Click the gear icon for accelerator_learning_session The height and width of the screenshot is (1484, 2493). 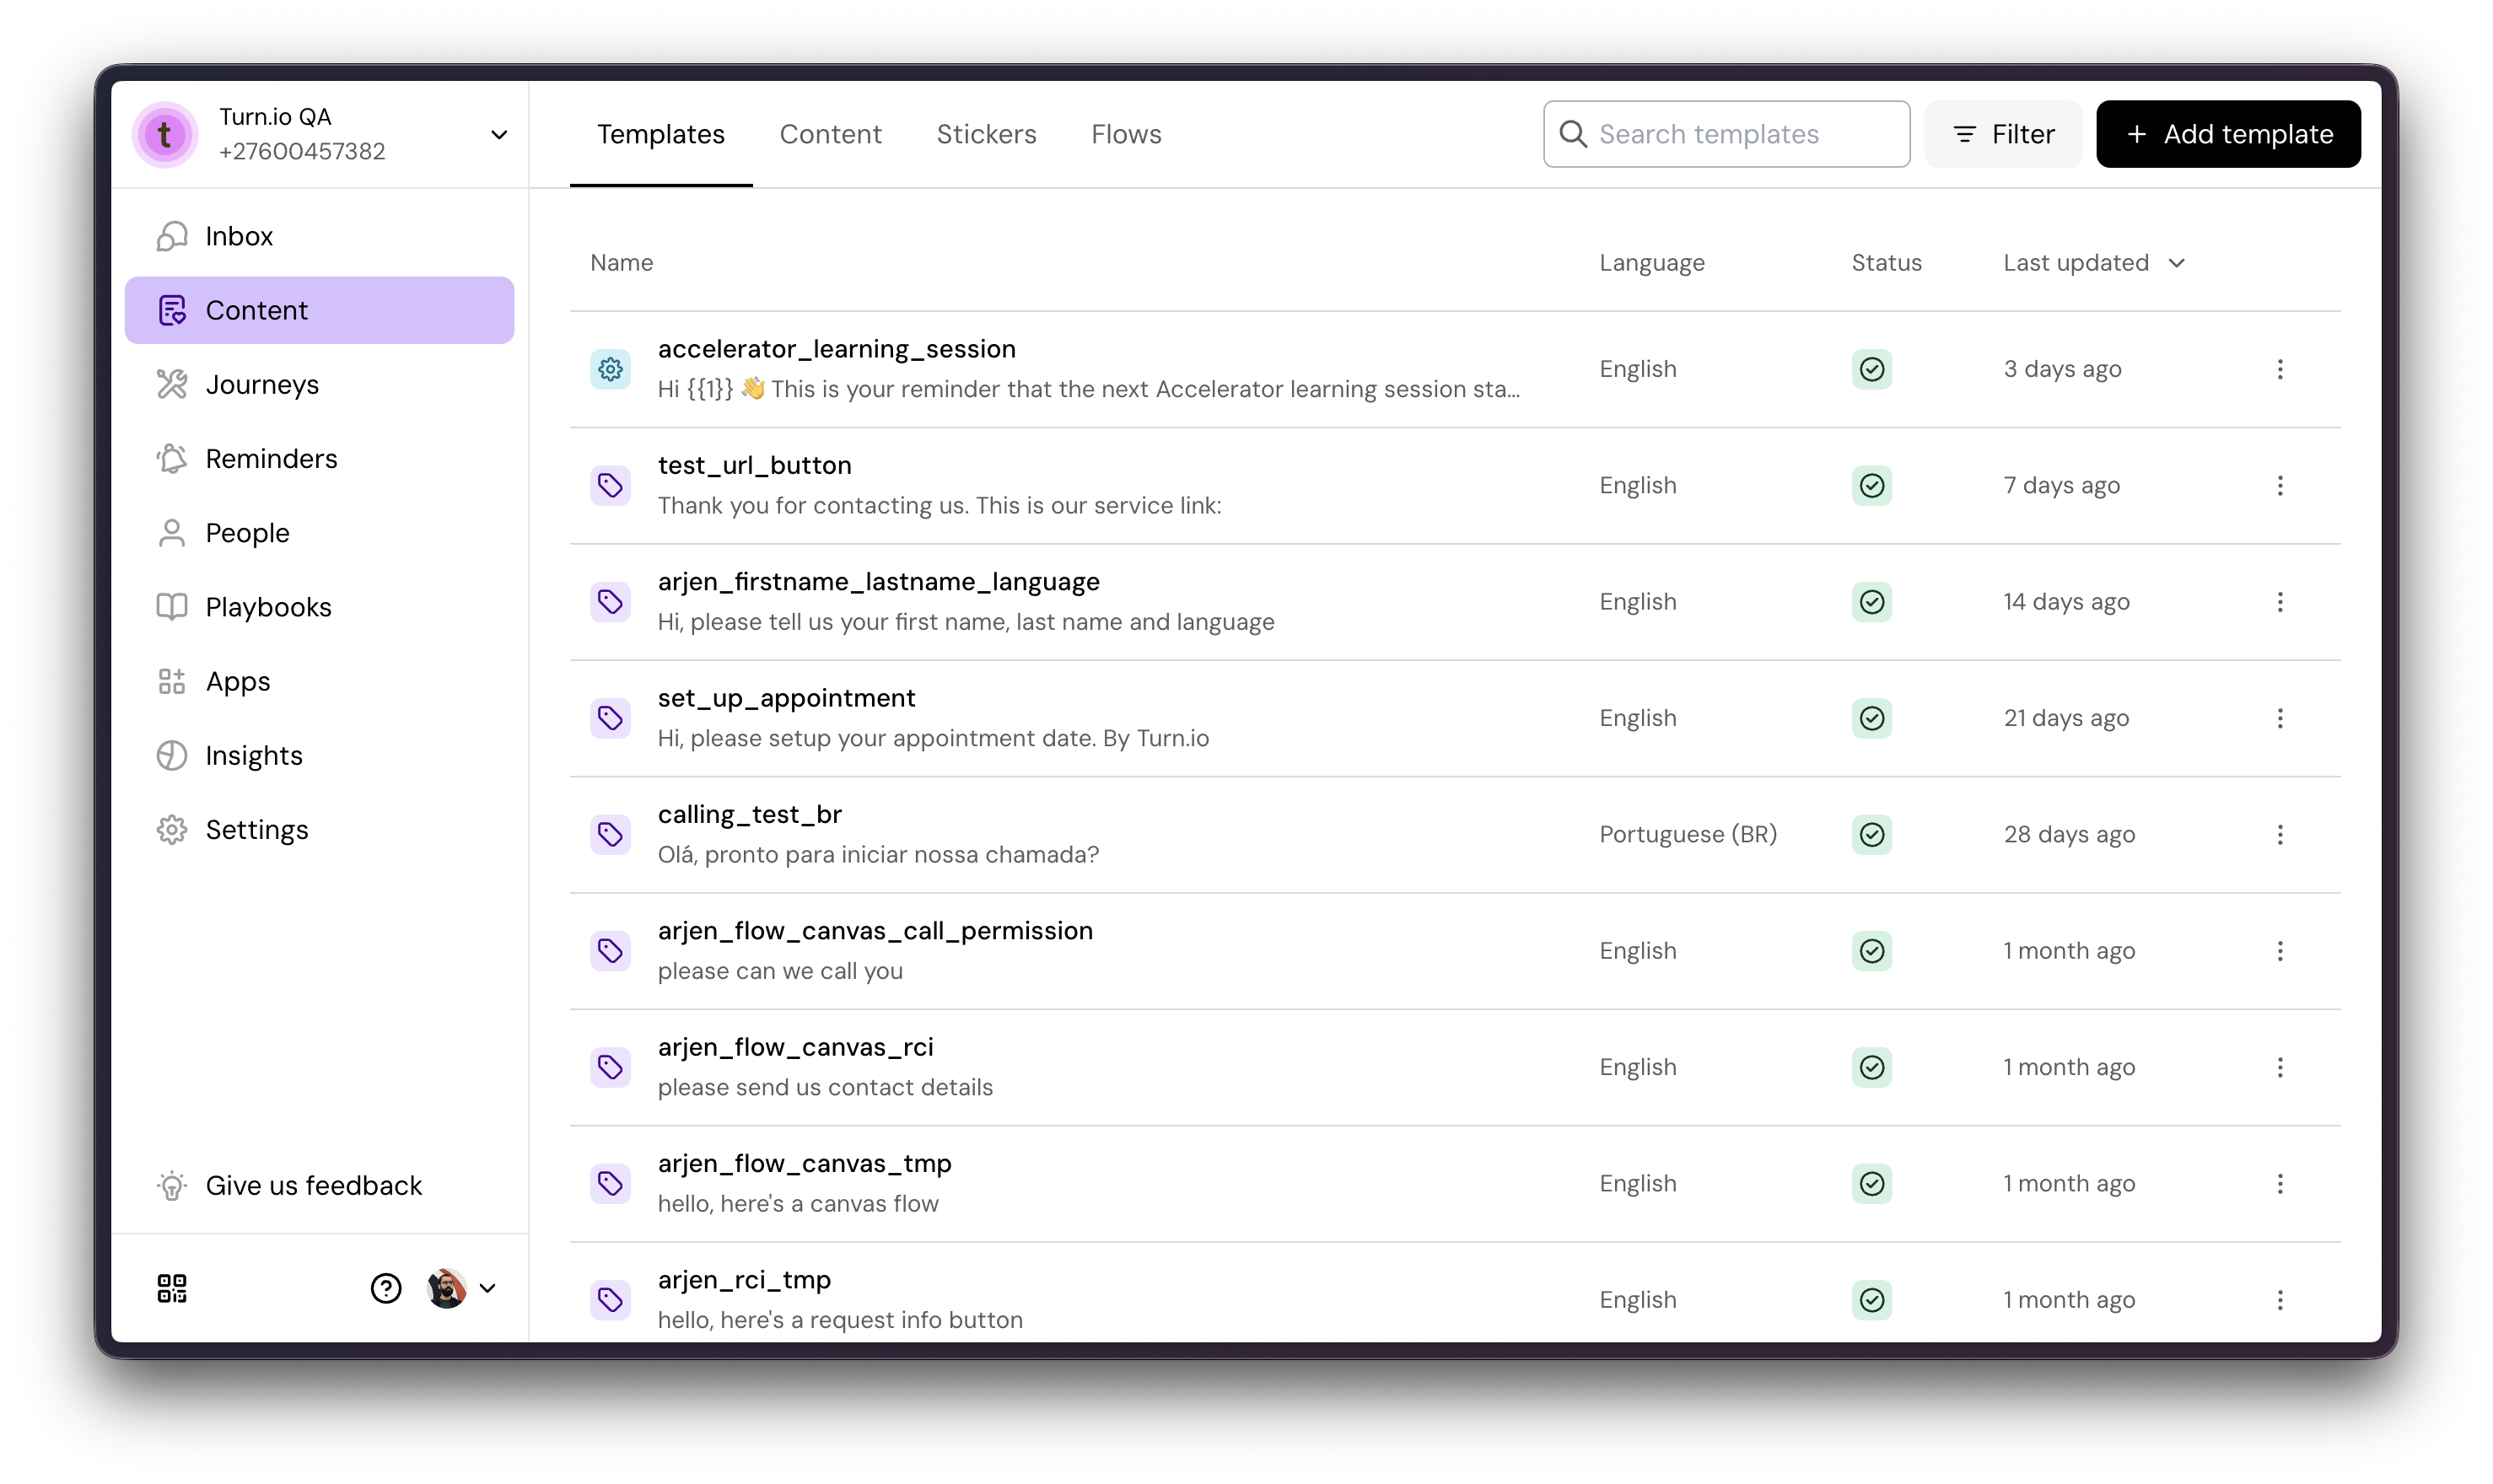pyautogui.click(x=610, y=369)
